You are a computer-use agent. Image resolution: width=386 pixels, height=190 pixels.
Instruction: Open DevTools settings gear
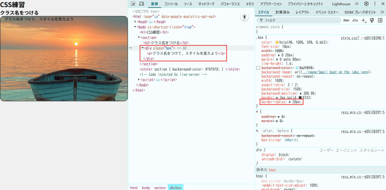(366, 4)
